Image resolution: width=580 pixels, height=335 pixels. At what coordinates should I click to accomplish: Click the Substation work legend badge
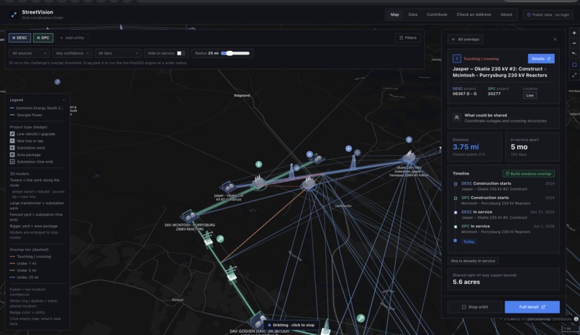[x=12, y=148]
